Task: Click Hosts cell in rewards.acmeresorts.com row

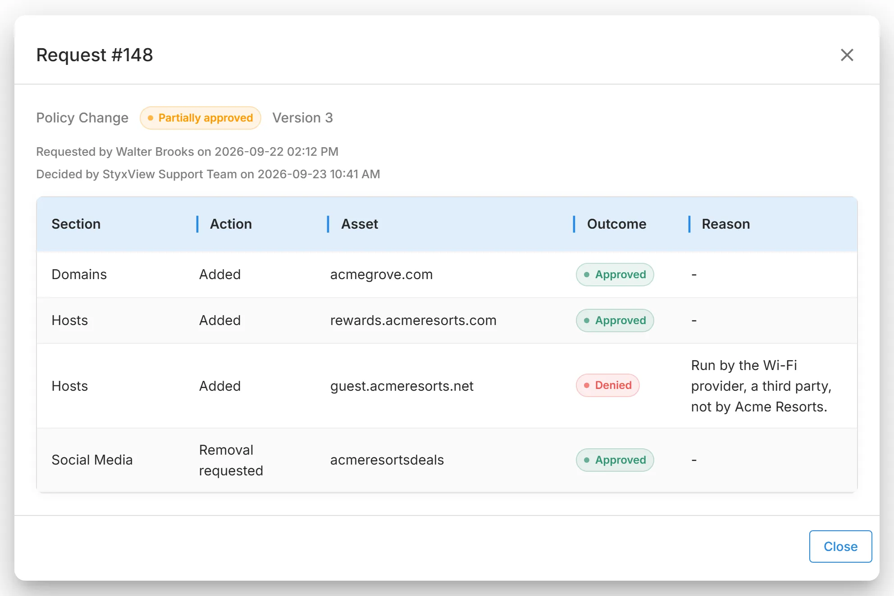Action: coord(69,321)
